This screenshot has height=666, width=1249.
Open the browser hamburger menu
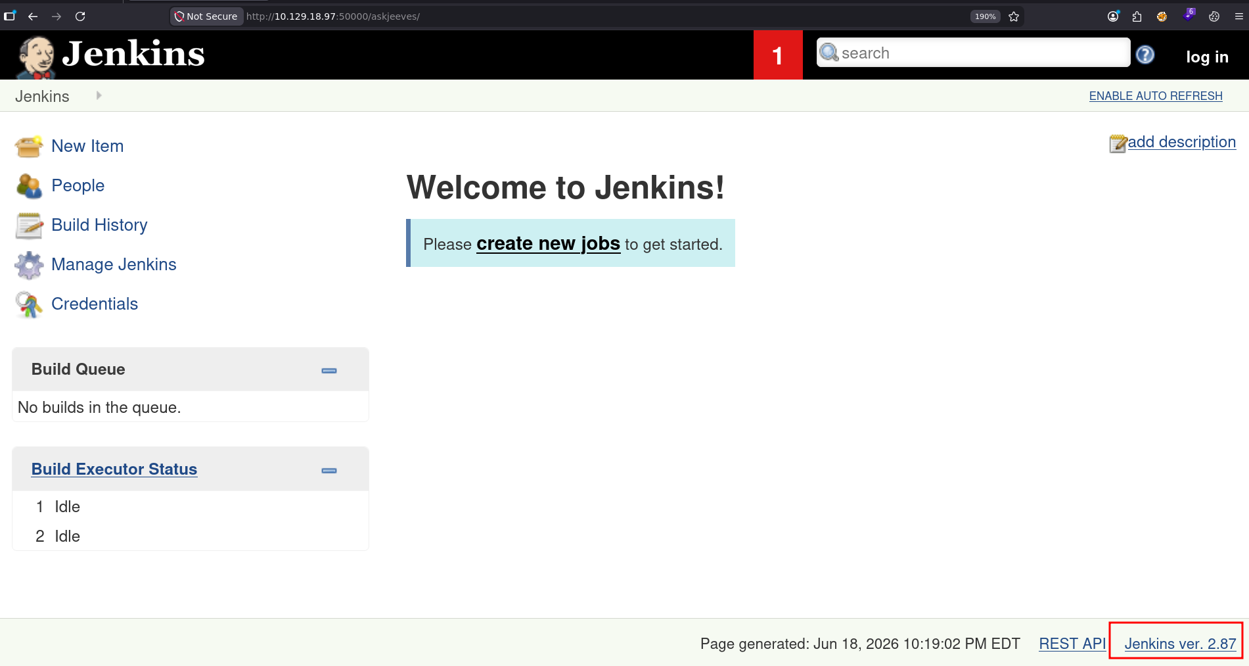point(1238,16)
